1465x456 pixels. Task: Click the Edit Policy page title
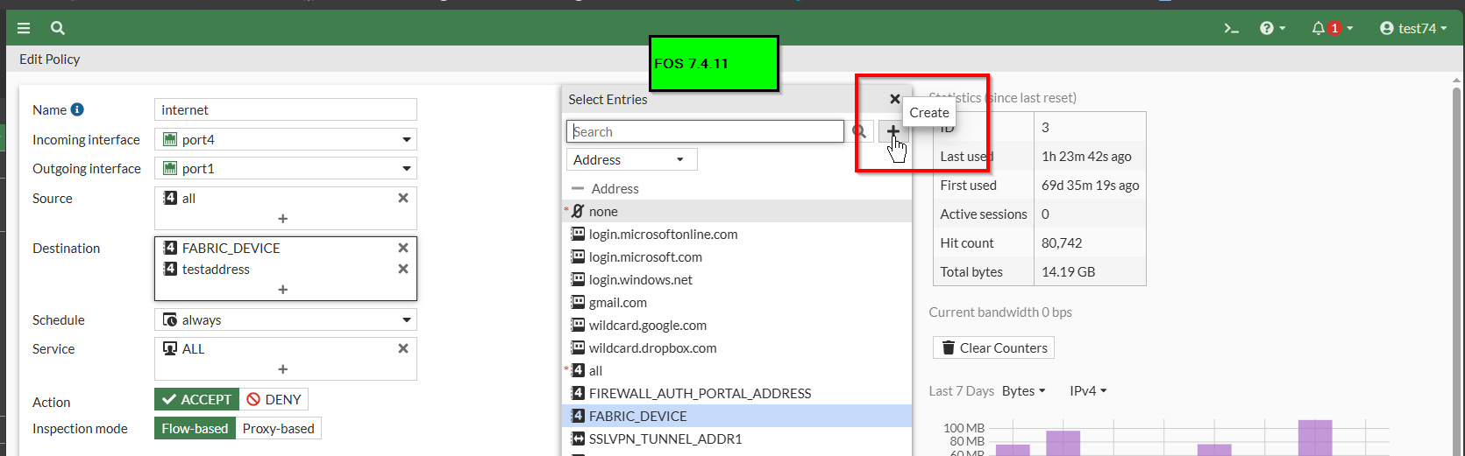pos(50,59)
